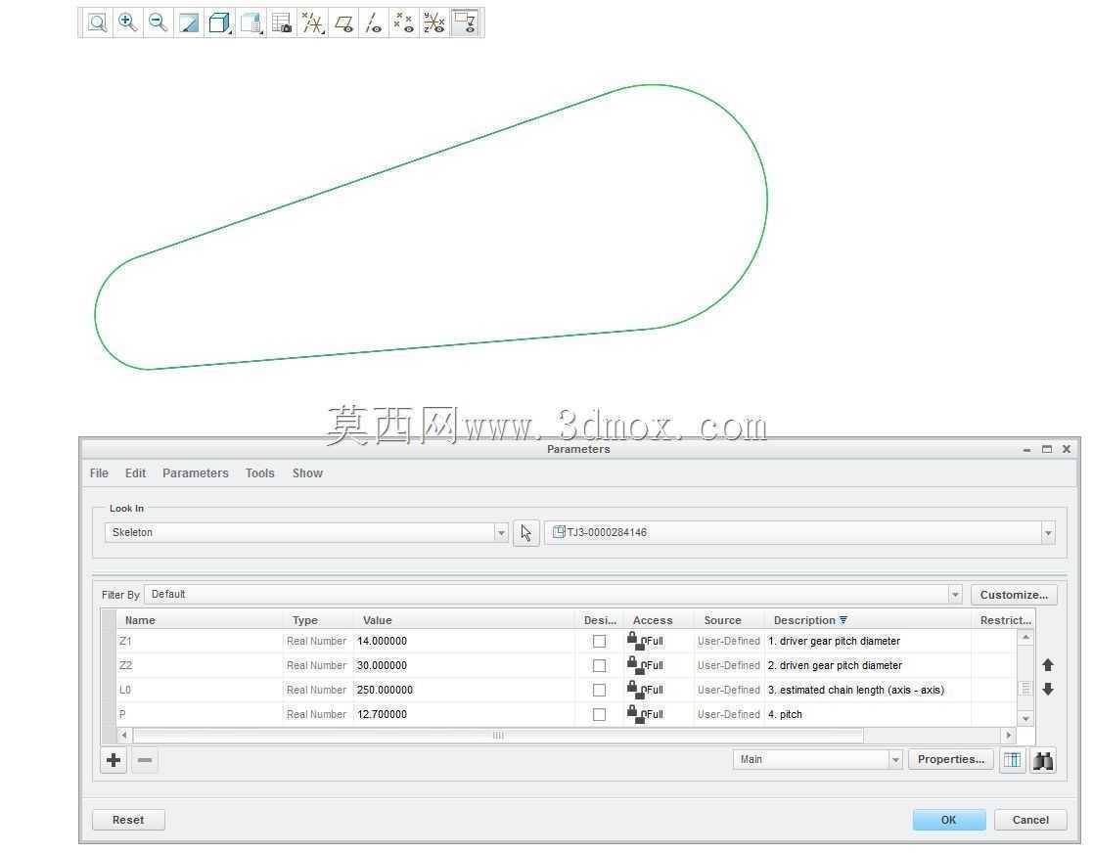Click lock icon in L0 row
This screenshot has width=1093, height=854.
pos(635,688)
